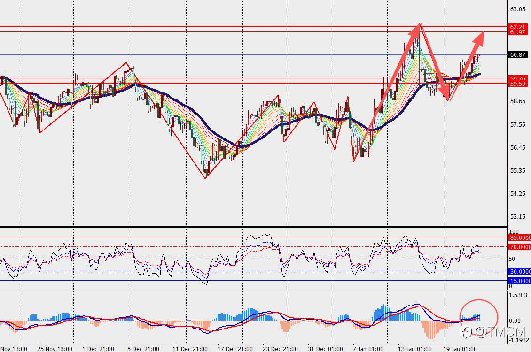Click the oscillator scale label 100
Image resolution: width=531 pixels, height=352 pixels.
click(514, 232)
